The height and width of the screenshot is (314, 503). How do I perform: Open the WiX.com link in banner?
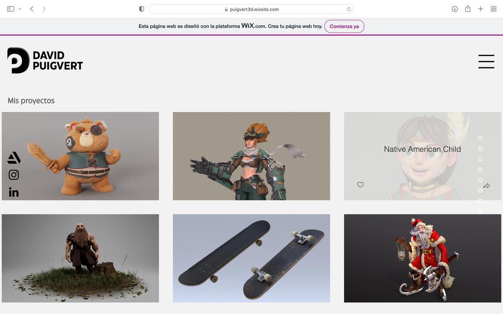tap(253, 26)
